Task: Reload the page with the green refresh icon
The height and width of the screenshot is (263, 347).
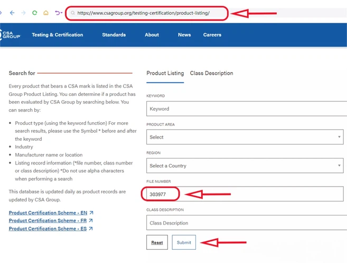Action: point(34,13)
